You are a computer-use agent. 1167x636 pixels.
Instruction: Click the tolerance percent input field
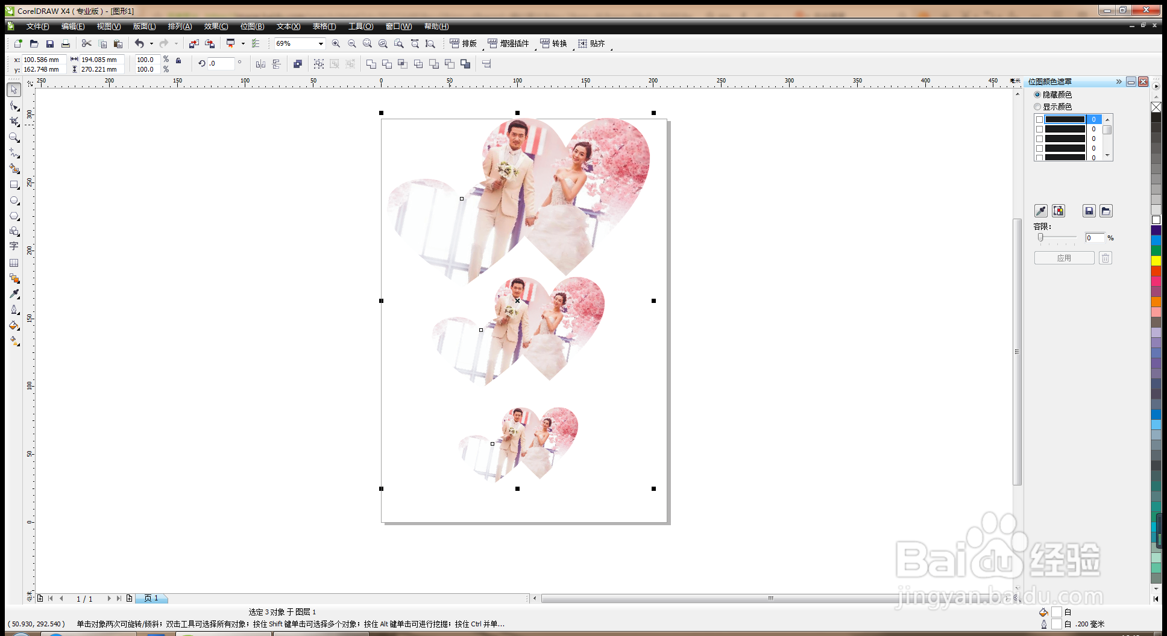(x=1095, y=238)
